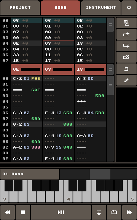This screenshot has height=220, width=137.
Task: Click the keyboard octave slider handle
Action: point(100,174)
